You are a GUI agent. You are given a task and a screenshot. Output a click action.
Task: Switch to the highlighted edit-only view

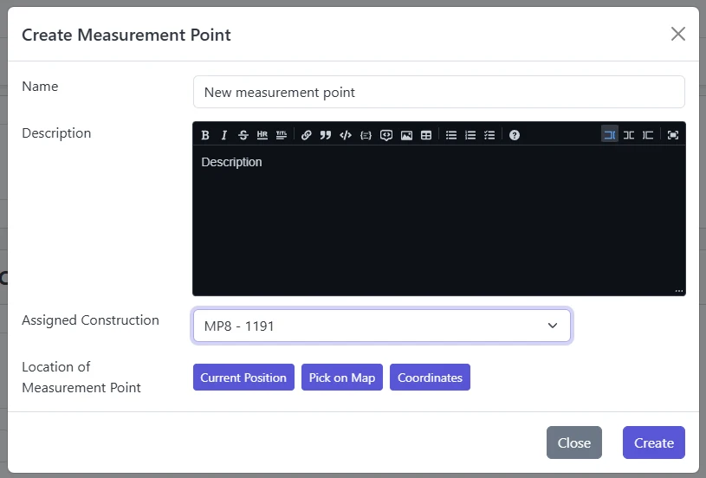coord(610,134)
